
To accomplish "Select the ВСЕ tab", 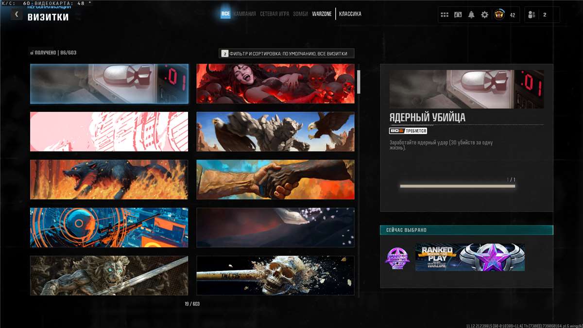I will pos(225,14).
